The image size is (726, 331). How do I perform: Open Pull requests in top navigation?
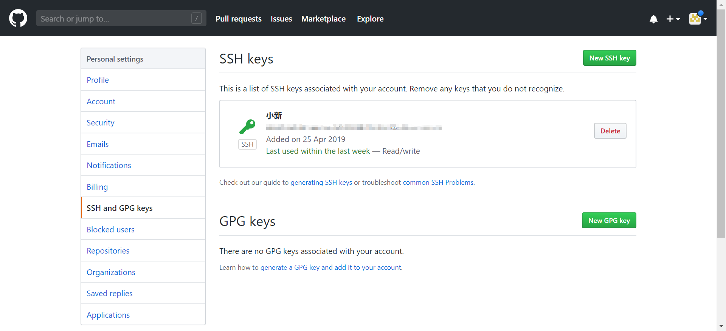pos(239,19)
